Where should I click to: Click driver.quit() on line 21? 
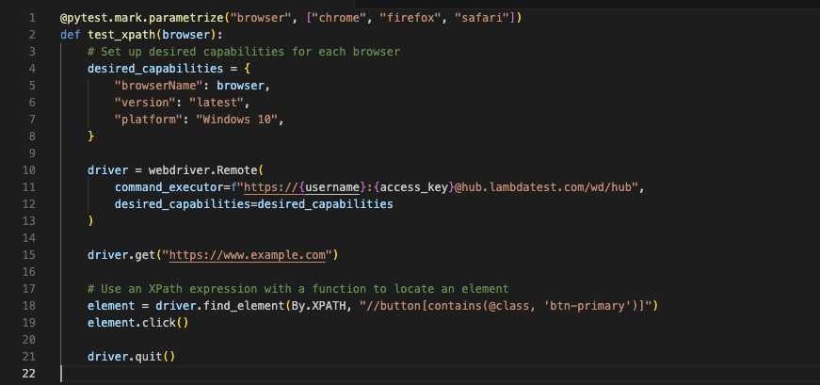pos(131,357)
